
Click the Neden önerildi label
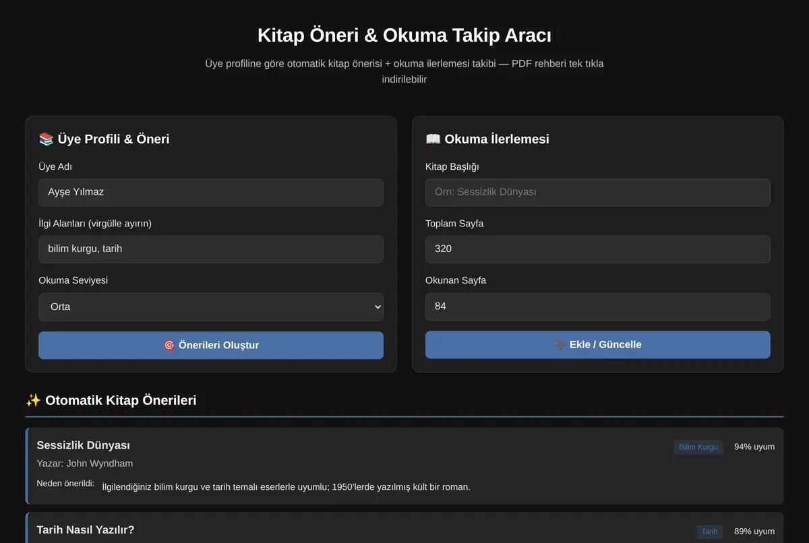65,484
